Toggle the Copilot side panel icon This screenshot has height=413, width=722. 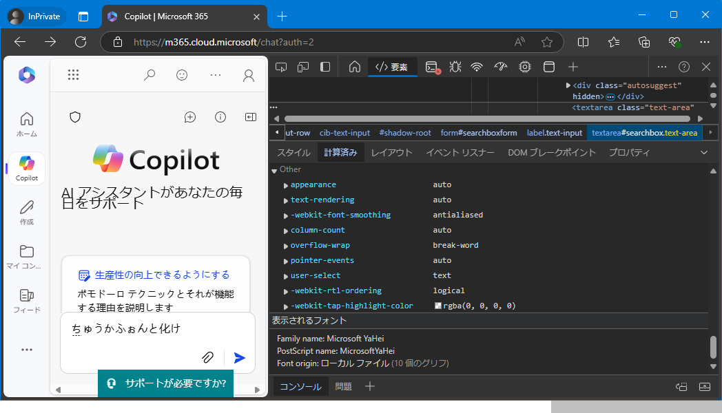pyautogui.click(x=251, y=117)
